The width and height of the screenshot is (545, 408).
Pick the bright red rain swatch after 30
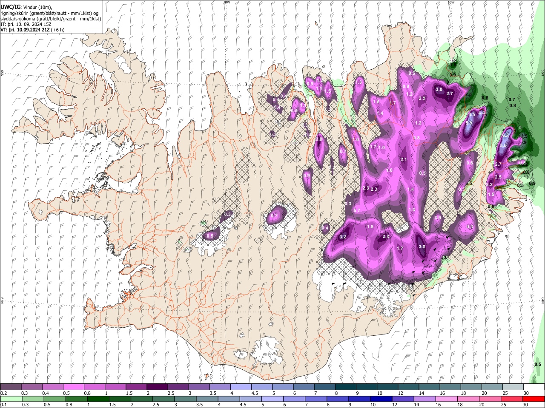[534, 399]
